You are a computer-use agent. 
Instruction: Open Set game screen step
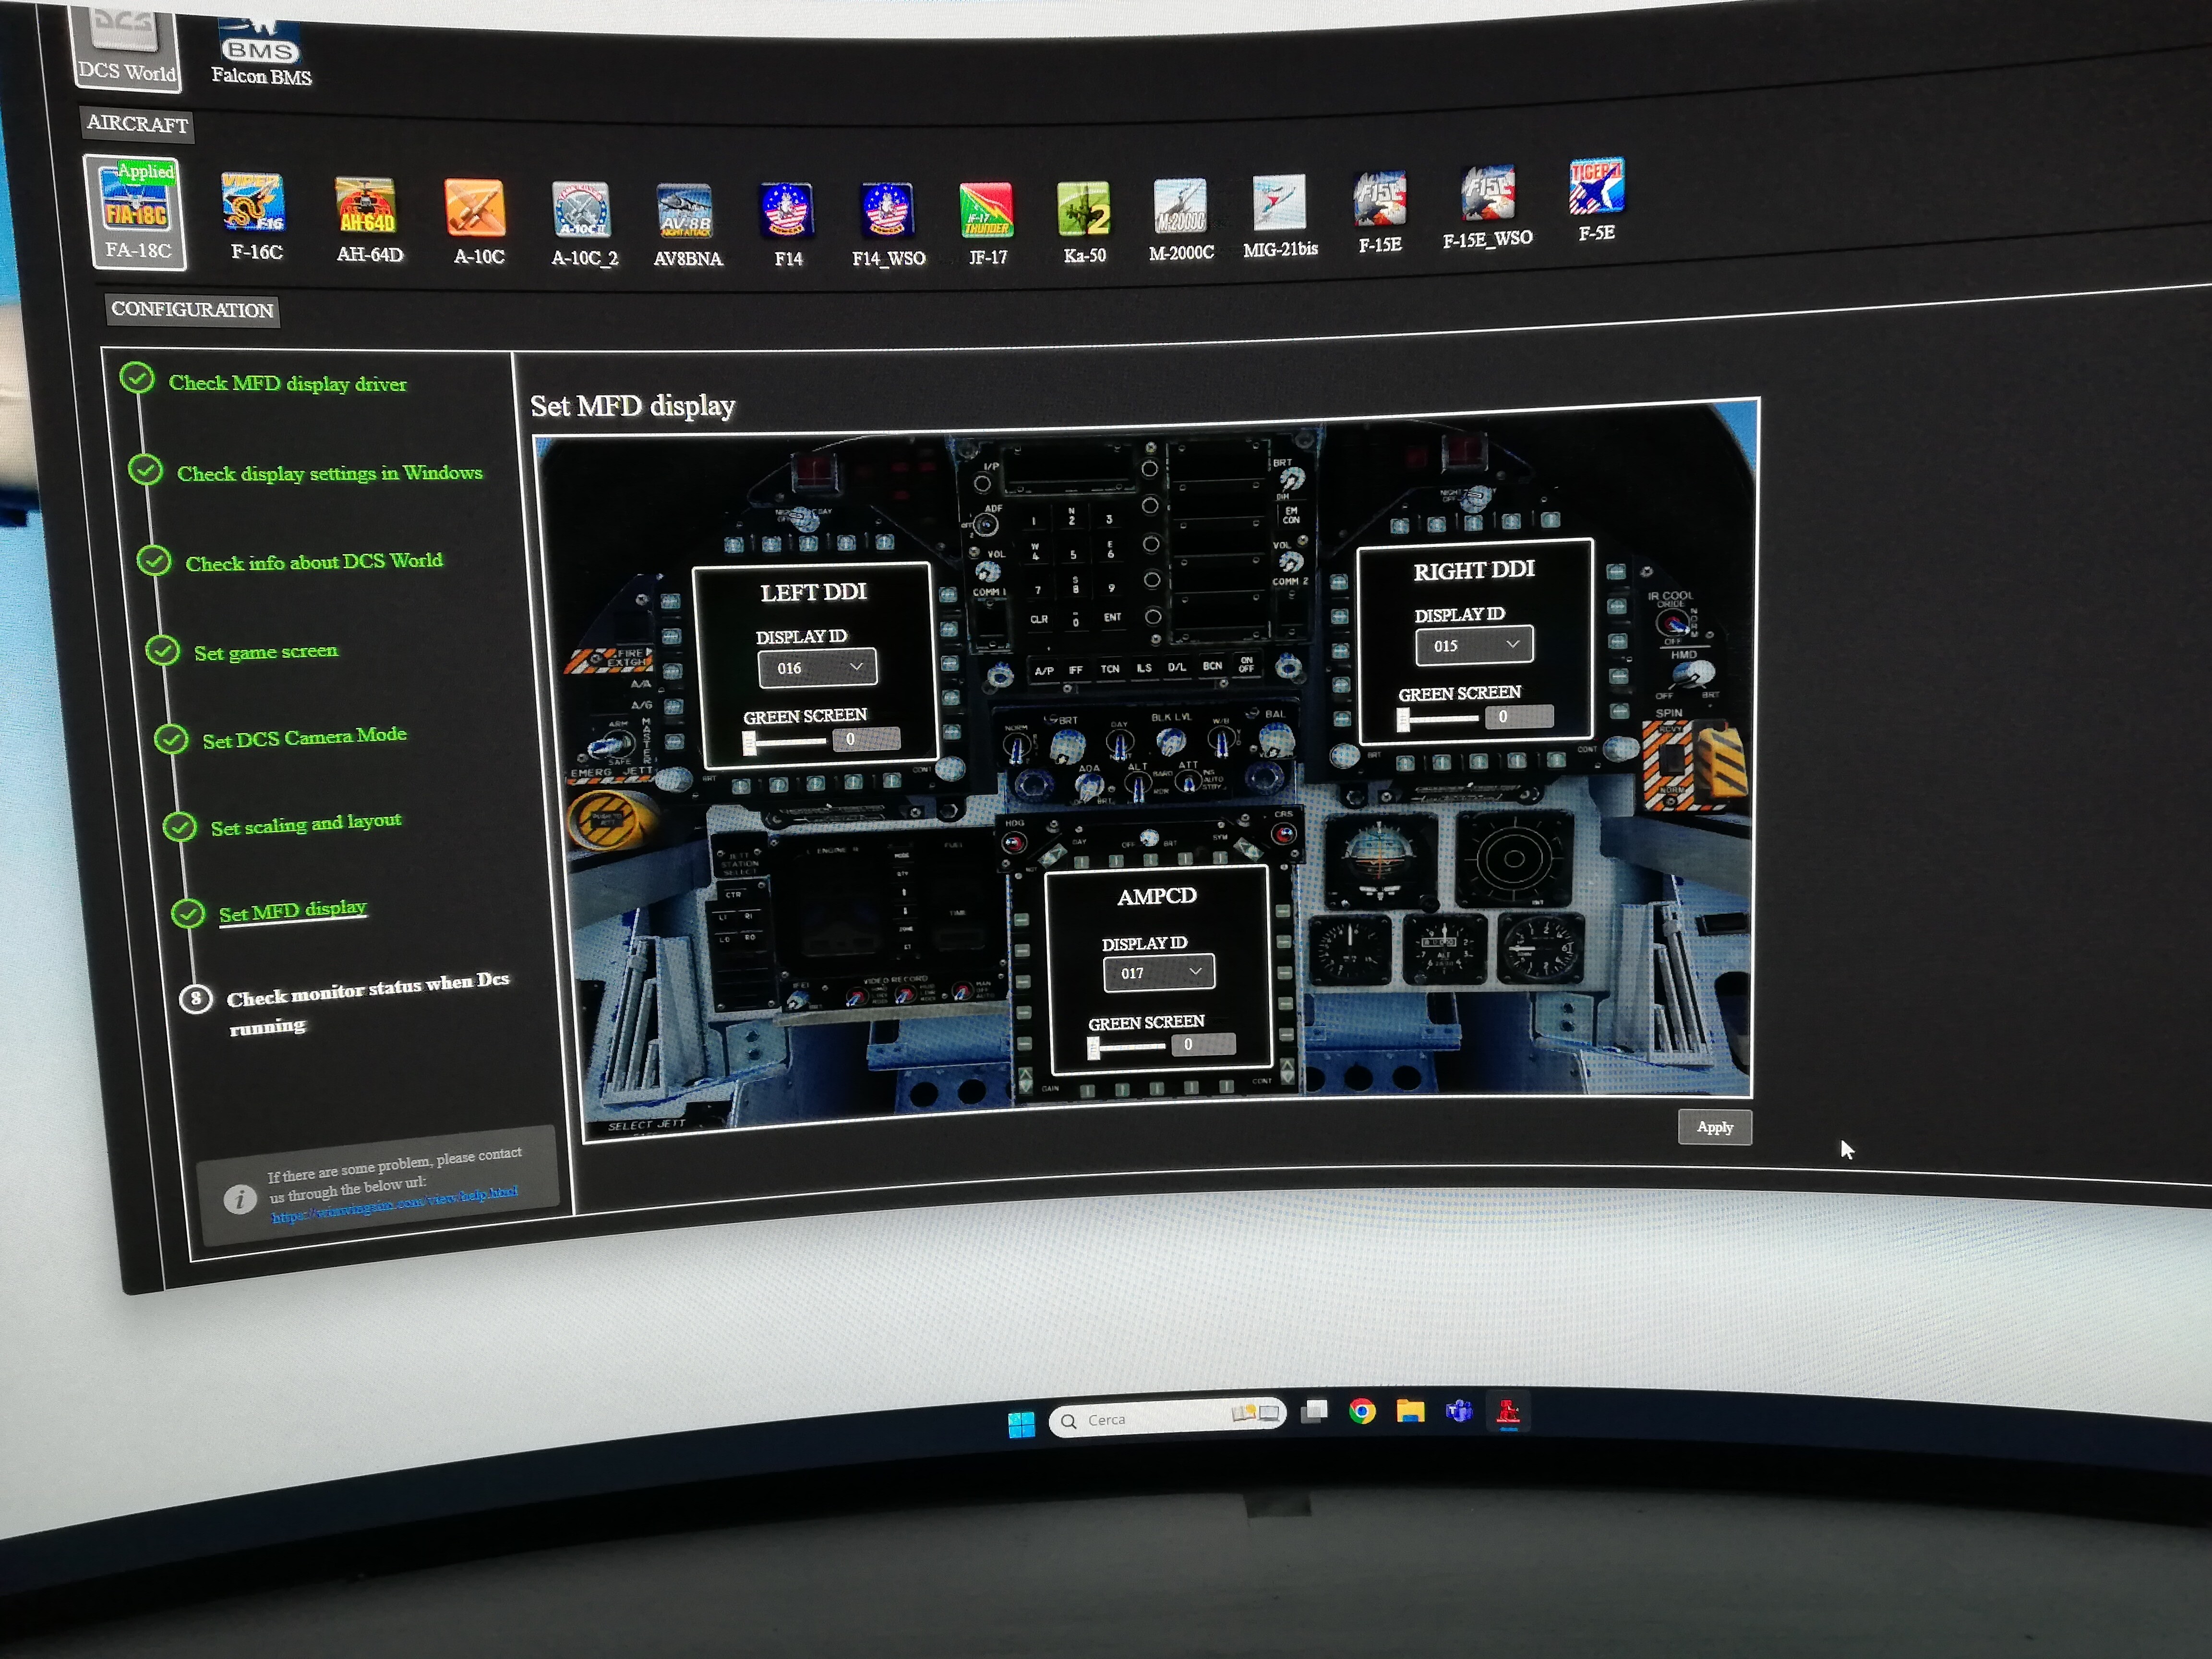click(x=265, y=652)
